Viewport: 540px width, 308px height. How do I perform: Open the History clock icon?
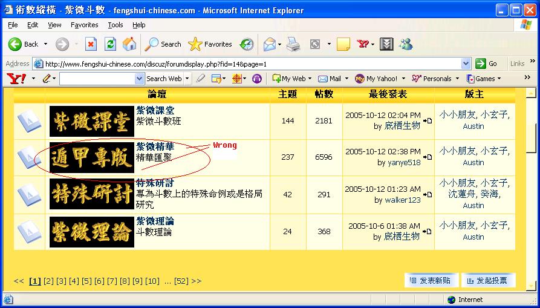(x=247, y=44)
